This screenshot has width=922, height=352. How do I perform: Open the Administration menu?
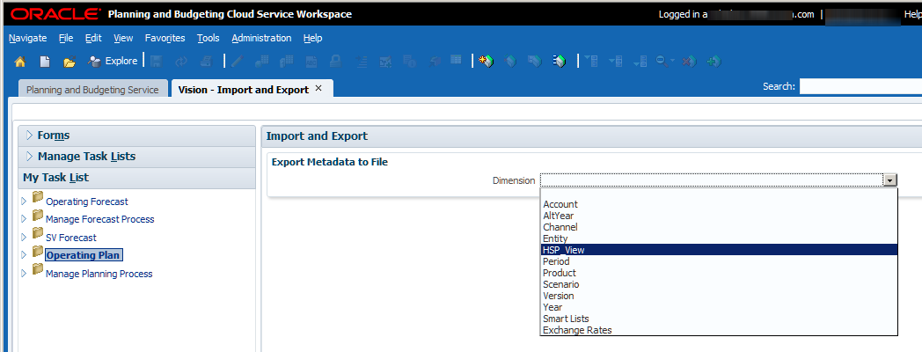click(261, 38)
